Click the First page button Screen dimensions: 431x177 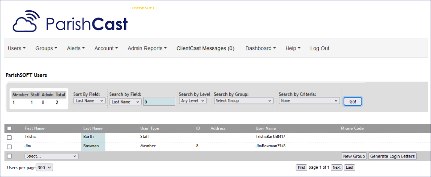pyautogui.click(x=302, y=167)
